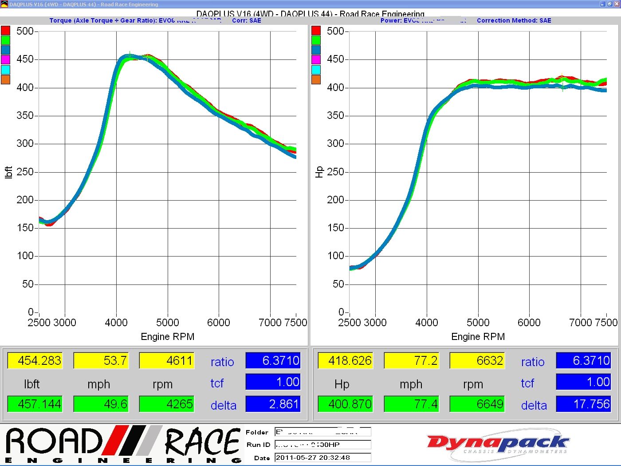Image resolution: width=621 pixels, height=466 pixels.
Task: Click the magenta run swatch in power graph
Action: [316, 59]
